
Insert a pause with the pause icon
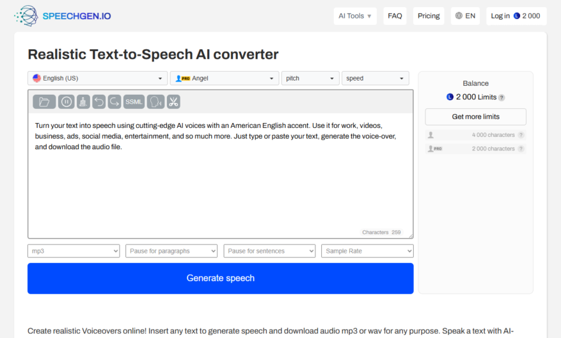pos(66,102)
